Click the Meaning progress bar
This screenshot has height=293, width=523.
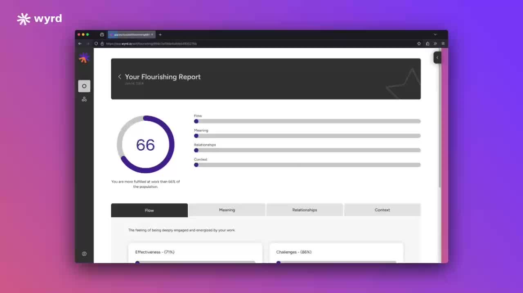click(x=307, y=136)
